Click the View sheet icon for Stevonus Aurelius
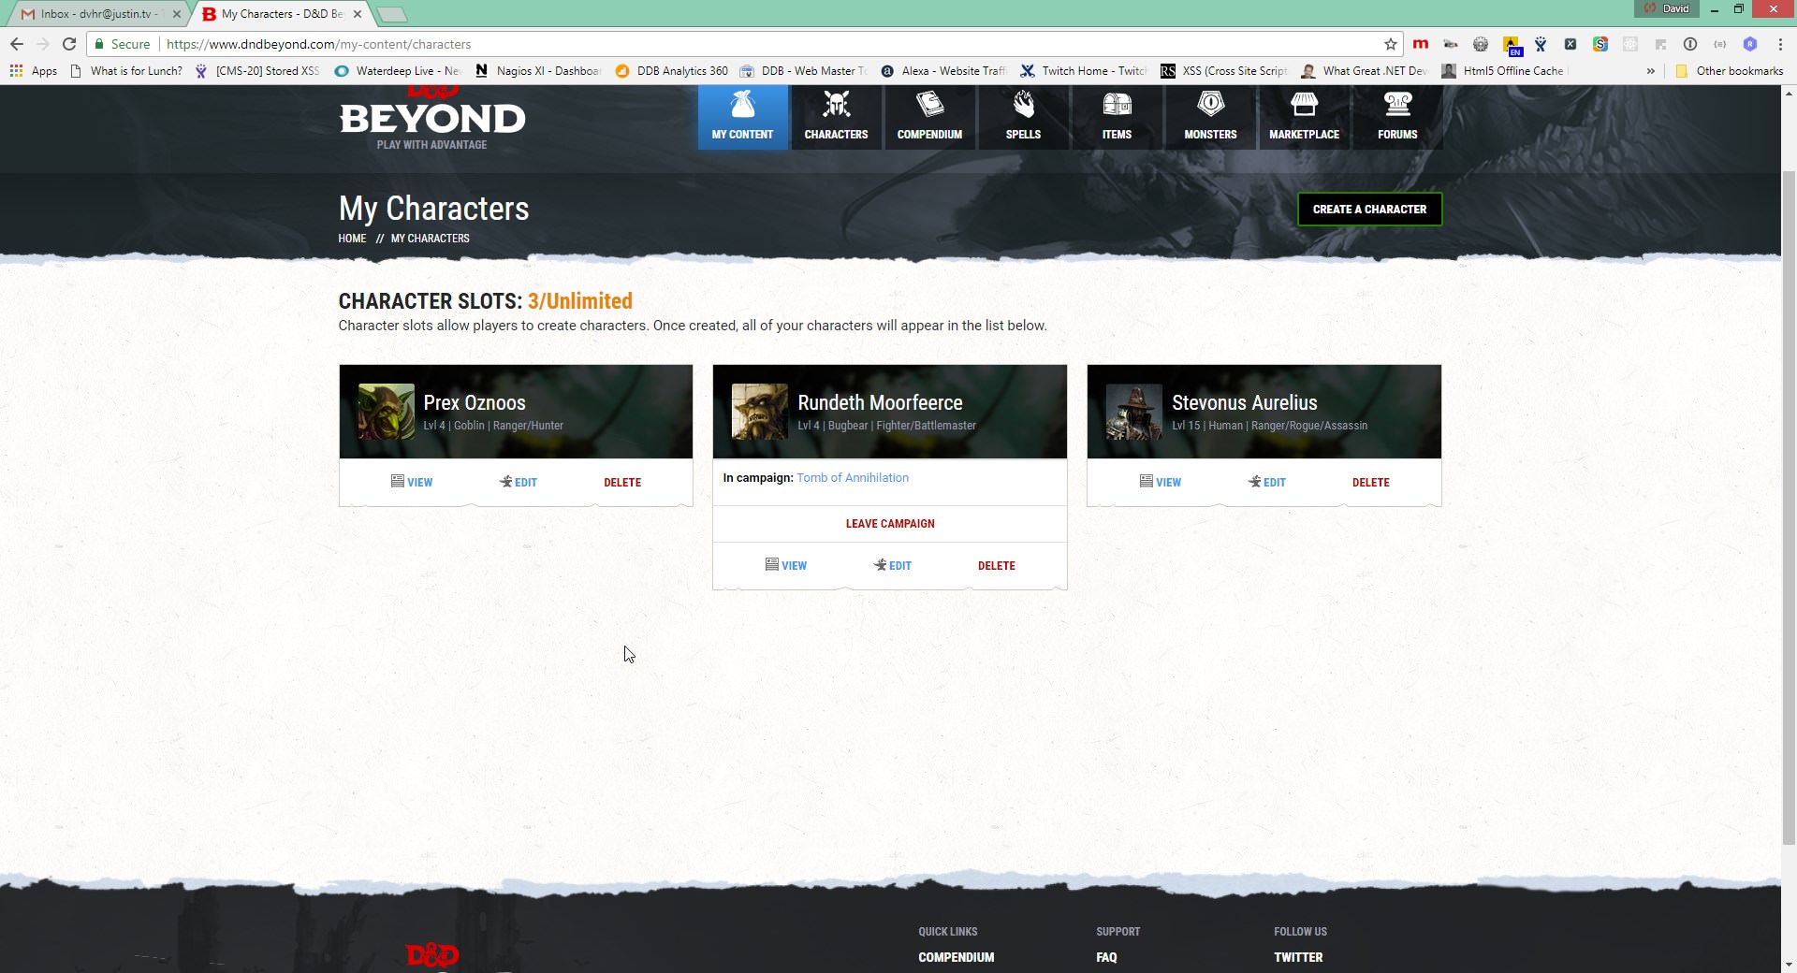This screenshot has width=1797, height=973. 1147,481
